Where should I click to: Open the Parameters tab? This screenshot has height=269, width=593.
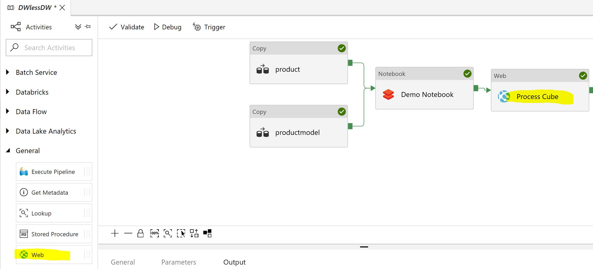tap(179, 262)
